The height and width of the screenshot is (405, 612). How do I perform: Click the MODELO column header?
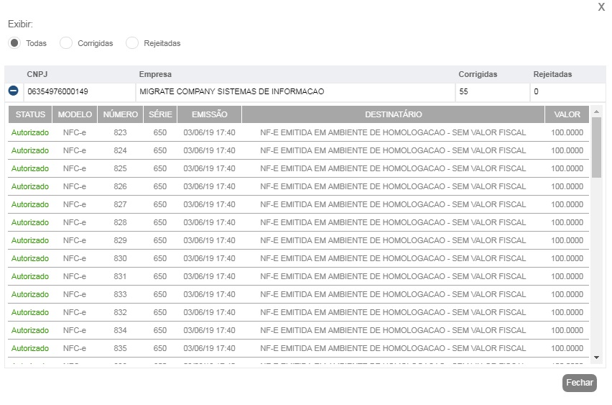[75, 114]
